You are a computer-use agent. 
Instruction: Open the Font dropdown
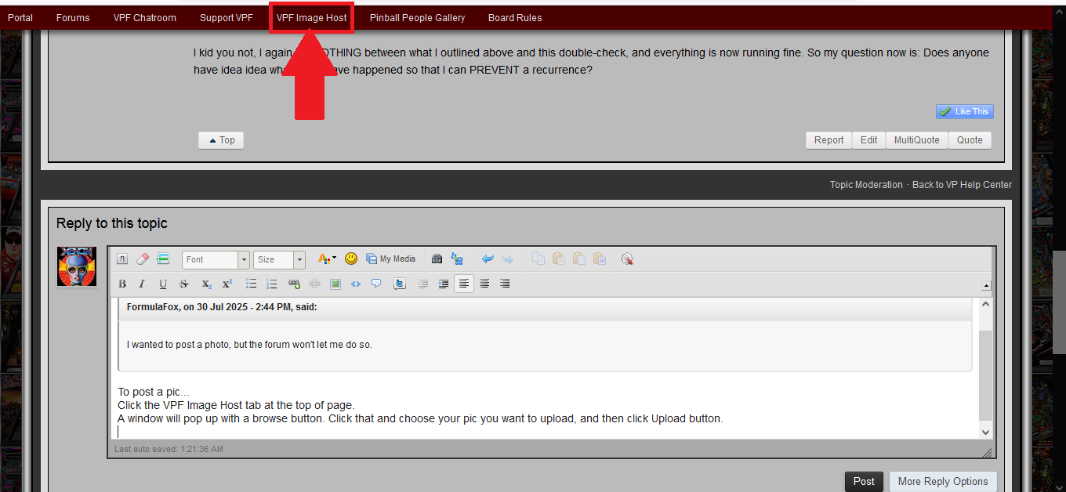pyautogui.click(x=216, y=259)
